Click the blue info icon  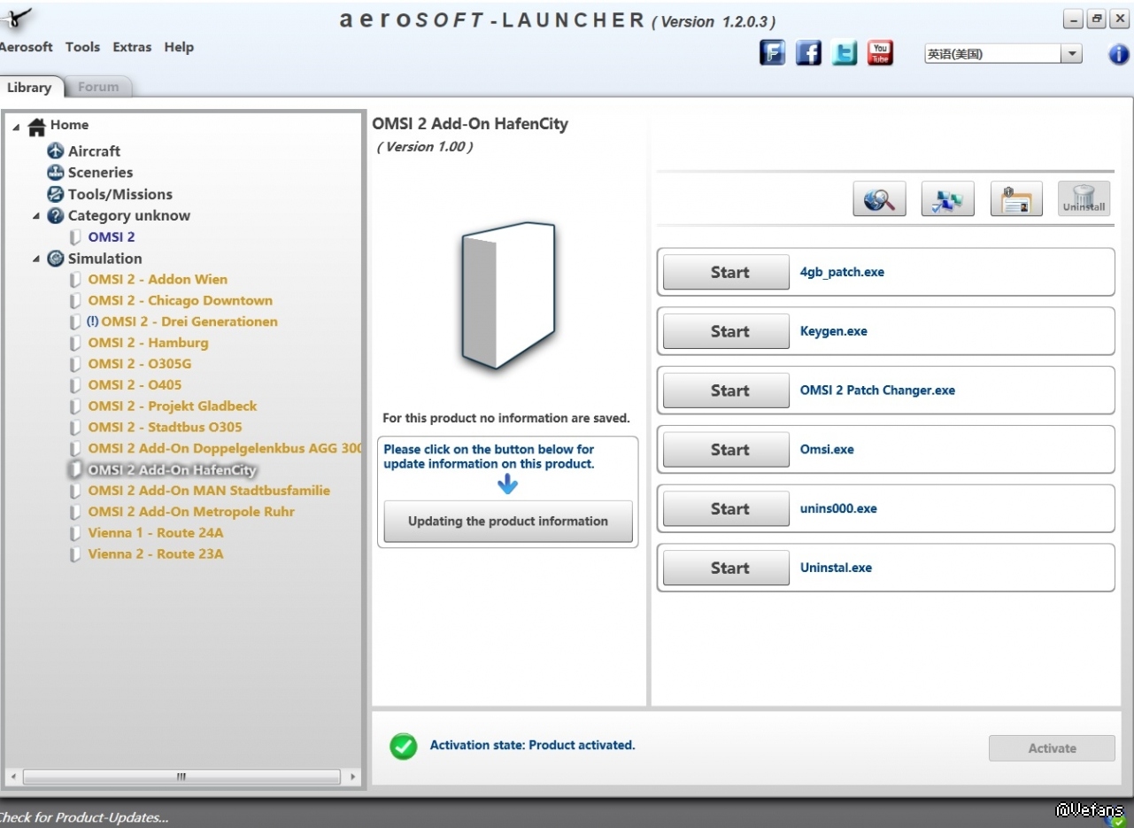pyautogui.click(x=1119, y=54)
